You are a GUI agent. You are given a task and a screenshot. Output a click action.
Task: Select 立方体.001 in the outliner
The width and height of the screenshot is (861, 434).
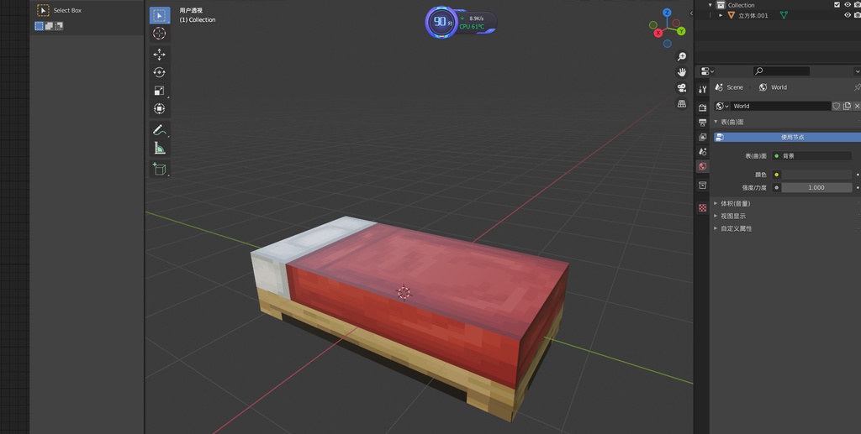753,15
